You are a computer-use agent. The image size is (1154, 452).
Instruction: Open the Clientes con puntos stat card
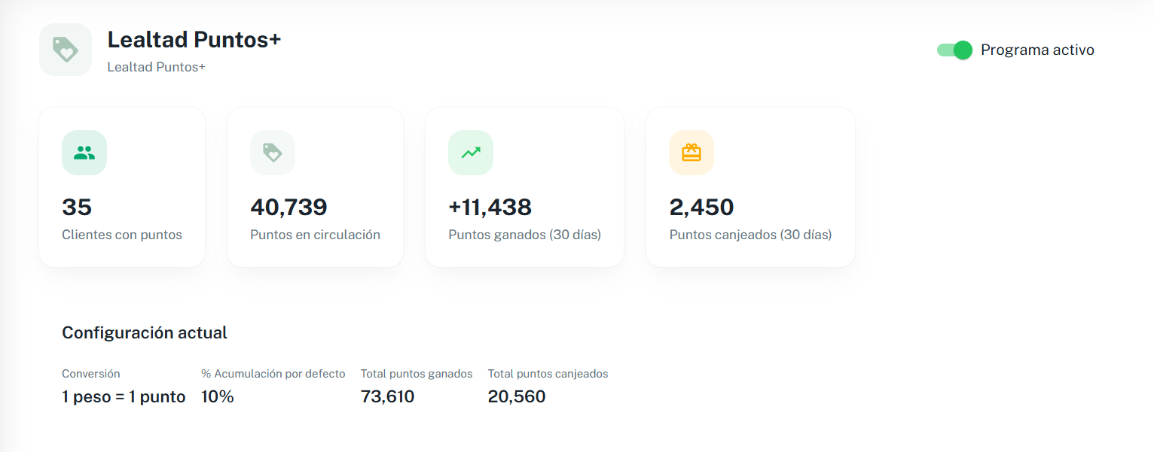click(x=121, y=187)
